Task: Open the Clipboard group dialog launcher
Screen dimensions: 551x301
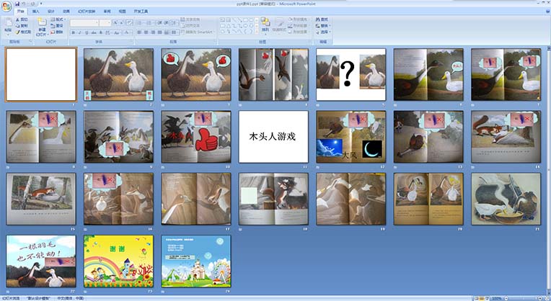Action: [30, 41]
